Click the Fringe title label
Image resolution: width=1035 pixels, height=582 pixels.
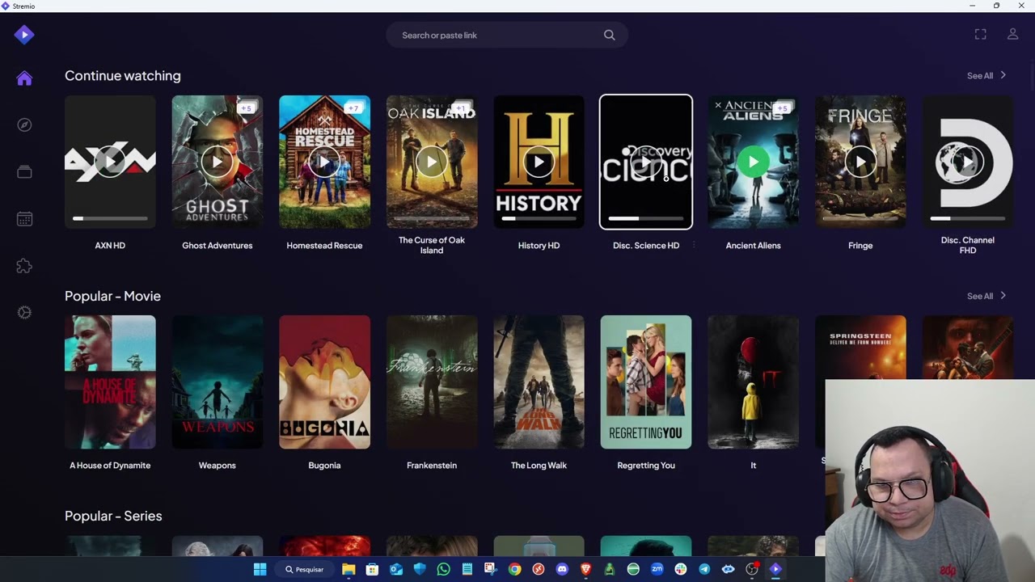[x=860, y=246]
